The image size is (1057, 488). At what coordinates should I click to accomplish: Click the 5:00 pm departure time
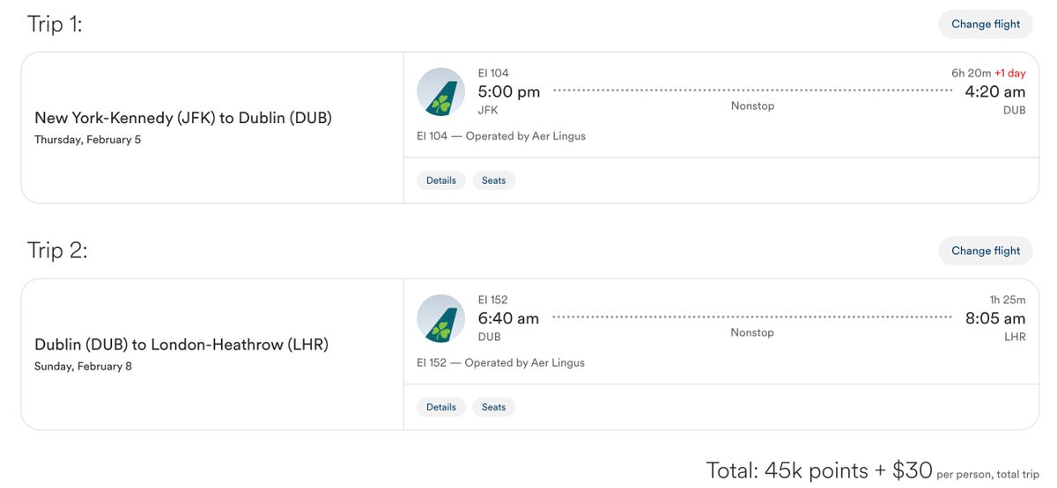pyautogui.click(x=509, y=91)
